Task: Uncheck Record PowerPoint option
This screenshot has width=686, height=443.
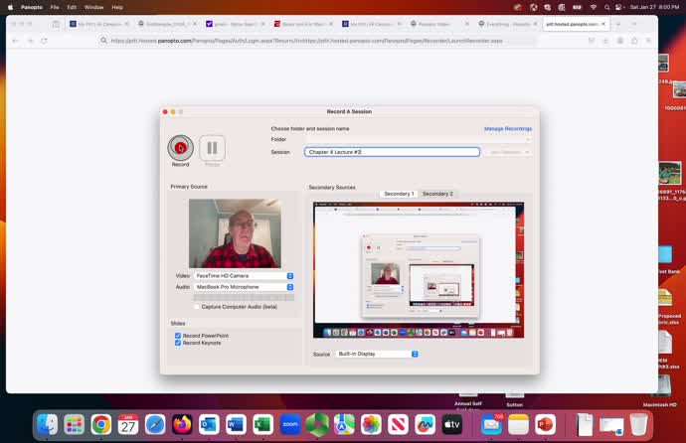Action: pos(178,336)
